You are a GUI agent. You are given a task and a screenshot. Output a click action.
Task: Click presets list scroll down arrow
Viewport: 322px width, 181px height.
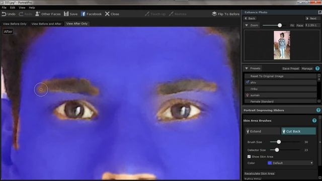tap(319, 101)
